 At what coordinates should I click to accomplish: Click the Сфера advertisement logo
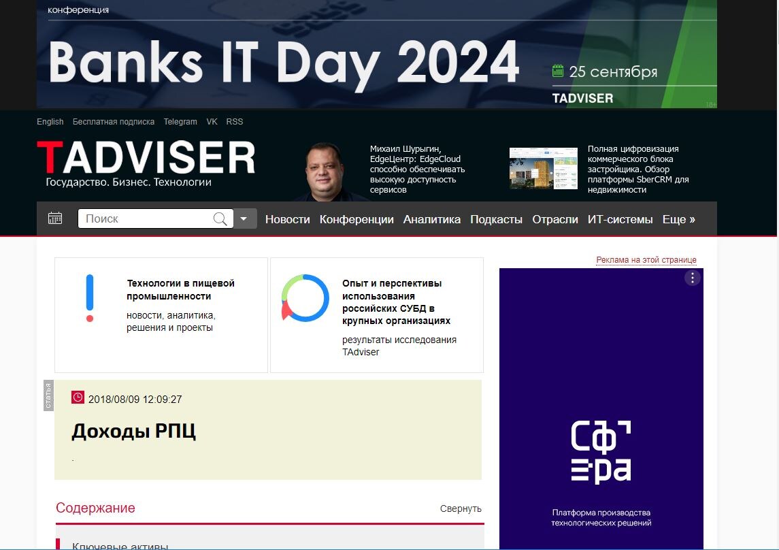(x=601, y=452)
